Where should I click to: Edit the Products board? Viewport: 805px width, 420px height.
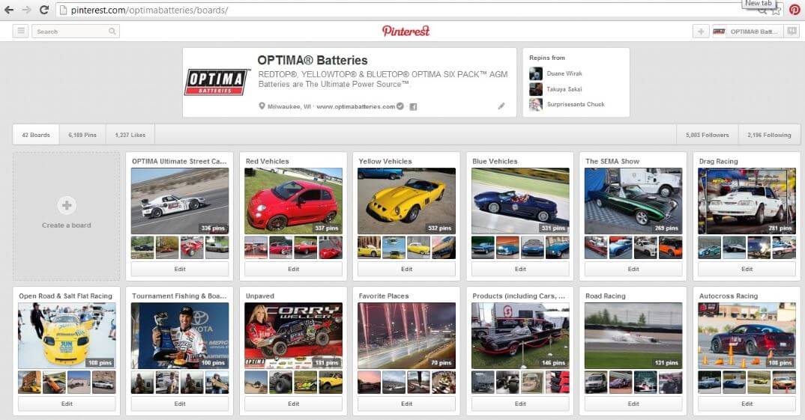click(520, 404)
